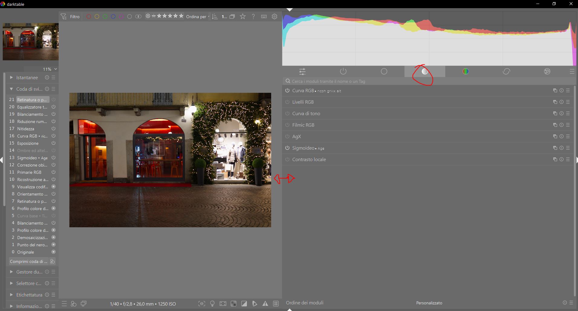Viewport: 578px width, 311px height.
Task: Switch to the active modules power tab
Action: 343,71
